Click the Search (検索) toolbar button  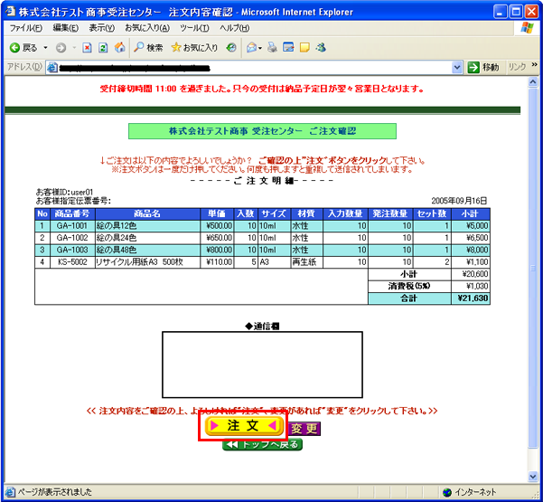(148, 48)
